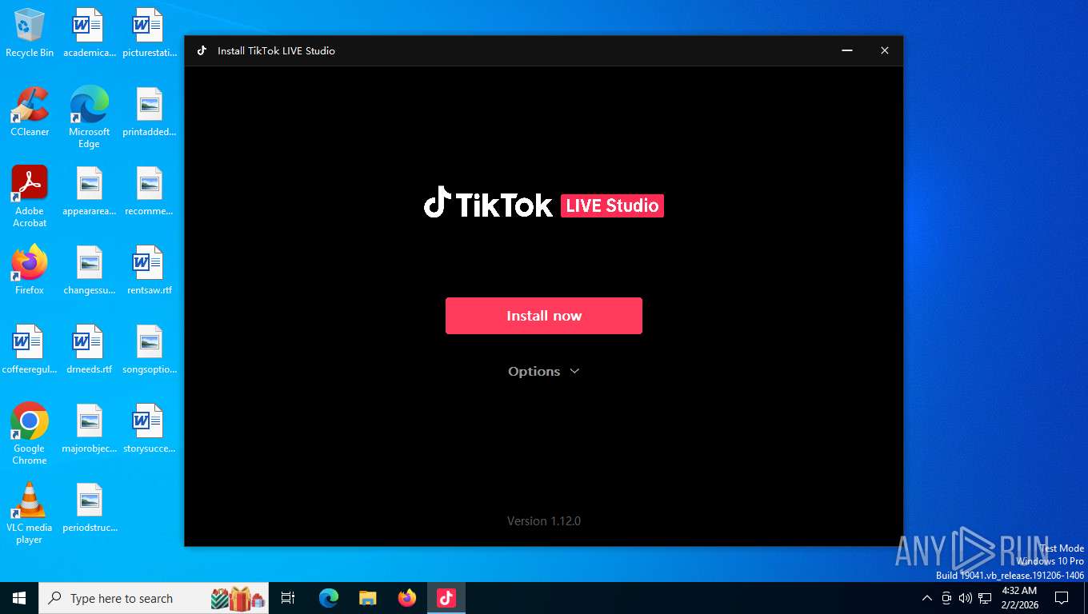Select the VLC media player desktop shortcut
Image resolution: width=1088 pixels, height=614 pixels.
(x=30, y=512)
